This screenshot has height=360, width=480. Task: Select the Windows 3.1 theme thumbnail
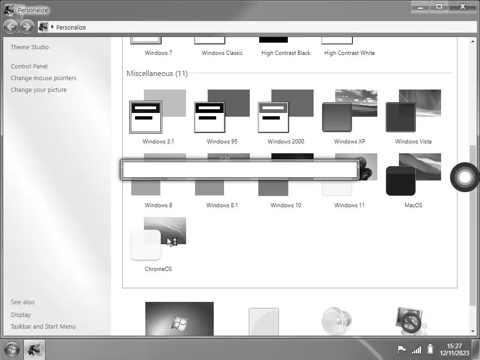coord(158,112)
